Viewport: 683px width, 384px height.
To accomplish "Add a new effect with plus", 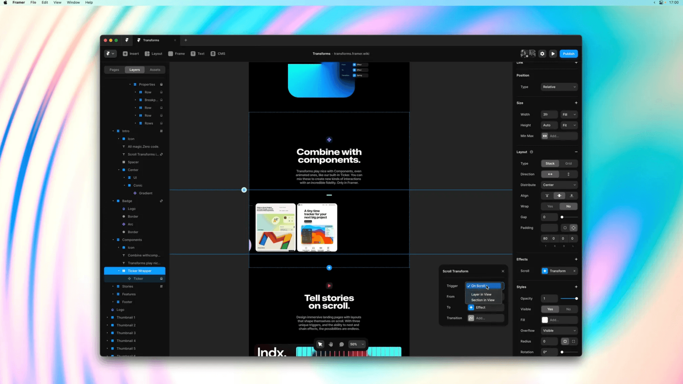I will coord(576,259).
